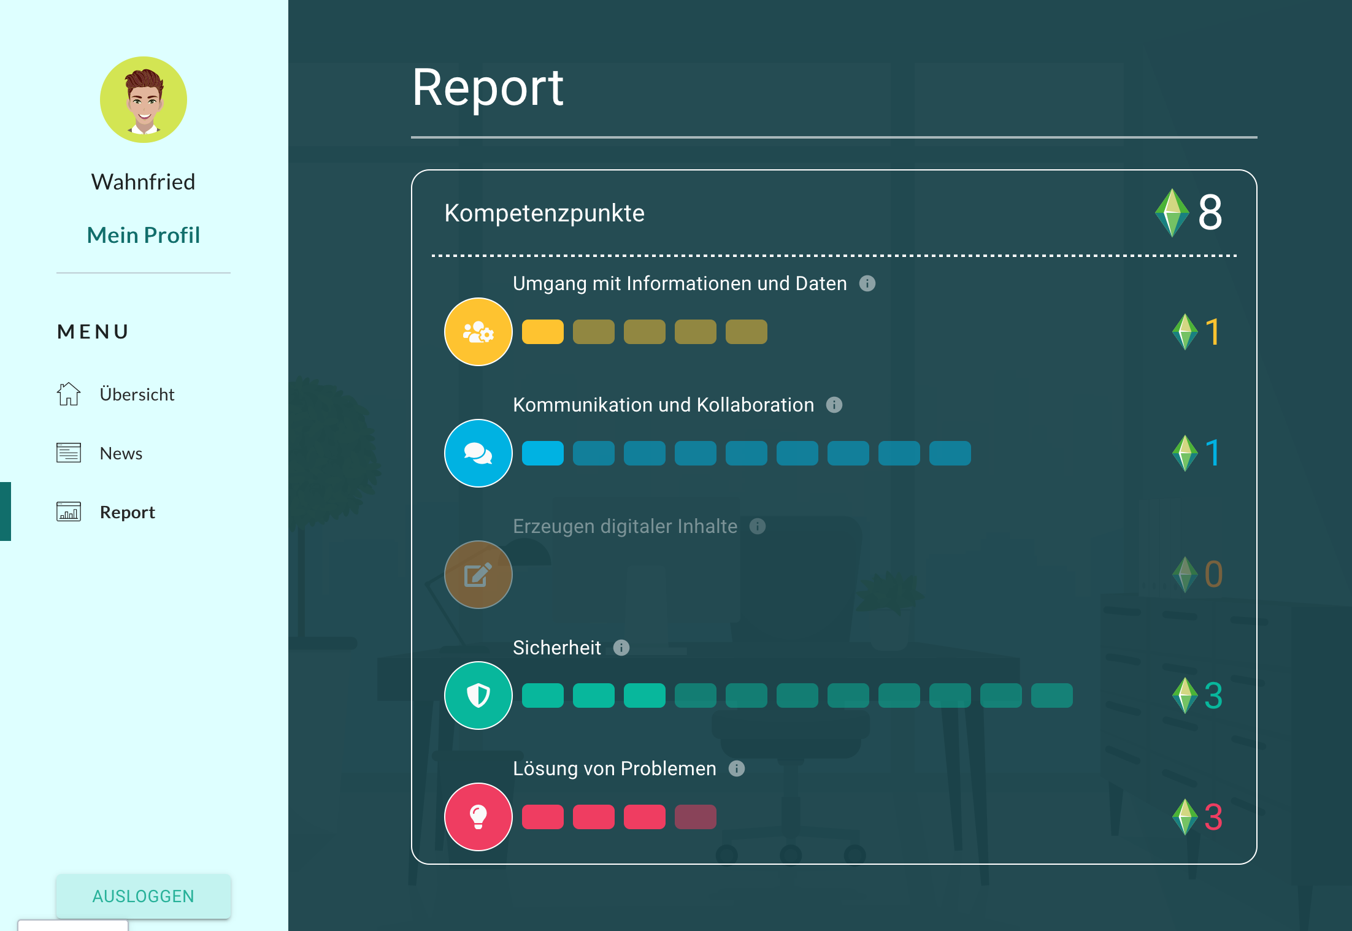The width and height of the screenshot is (1352, 931).
Task: Open info for Umgang mit Informationen und Daten
Action: click(x=867, y=283)
